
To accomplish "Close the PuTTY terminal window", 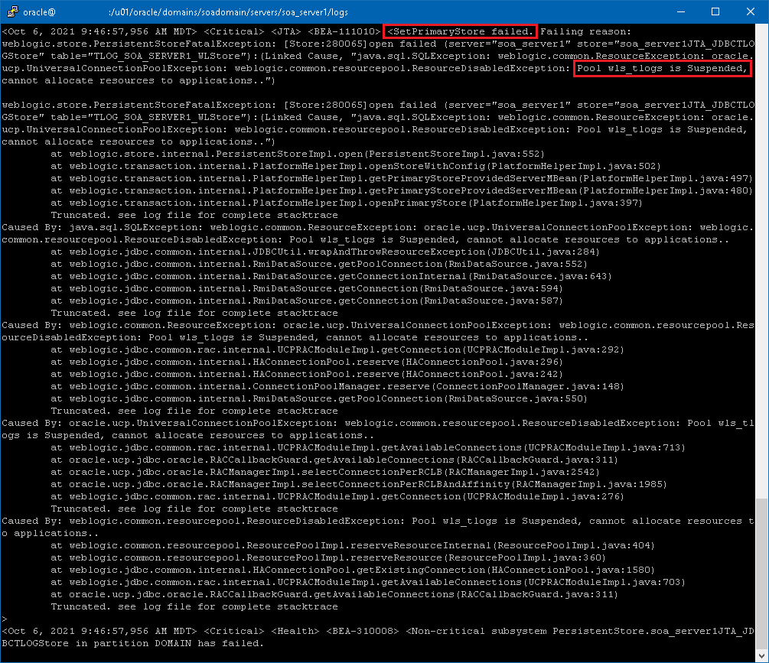I will [x=750, y=11].
